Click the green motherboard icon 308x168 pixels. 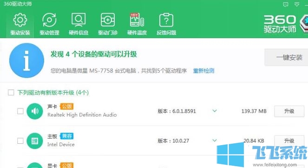click(35, 141)
